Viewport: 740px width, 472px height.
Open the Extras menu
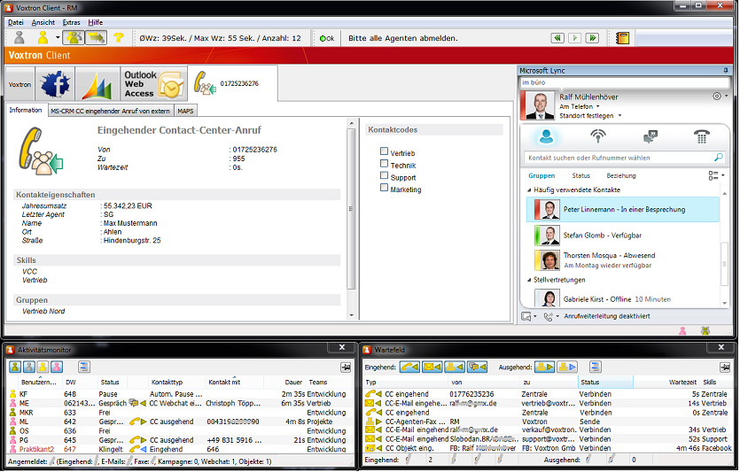coord(71,22)
